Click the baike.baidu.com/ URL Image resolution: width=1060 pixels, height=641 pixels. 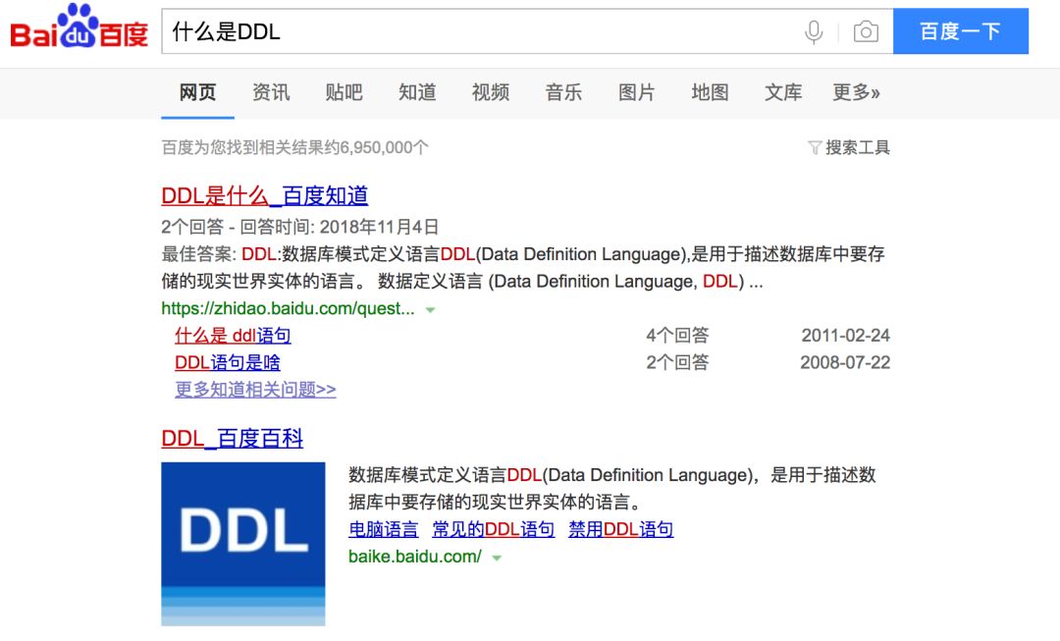pos(415,557)
